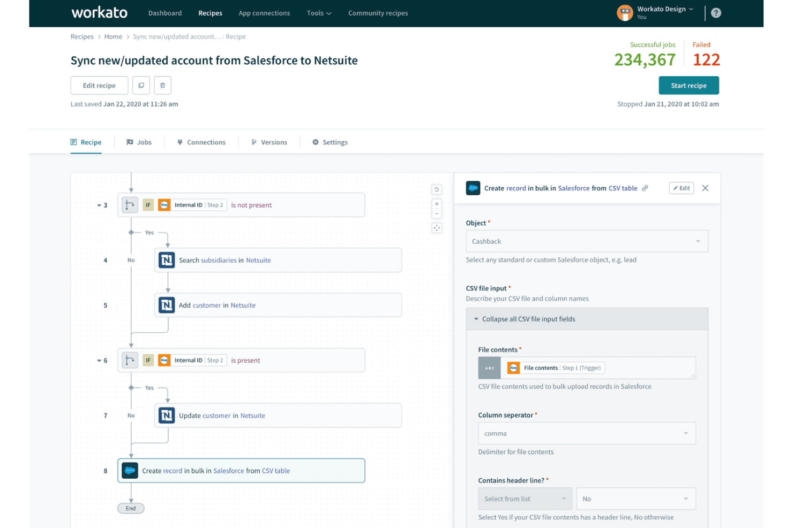Open Community recipes in top navigation
This screenshot has width=793, height=528.
[378, 13]
